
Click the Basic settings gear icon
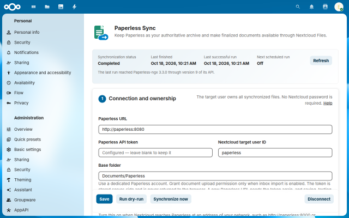(x=9, y=149)
